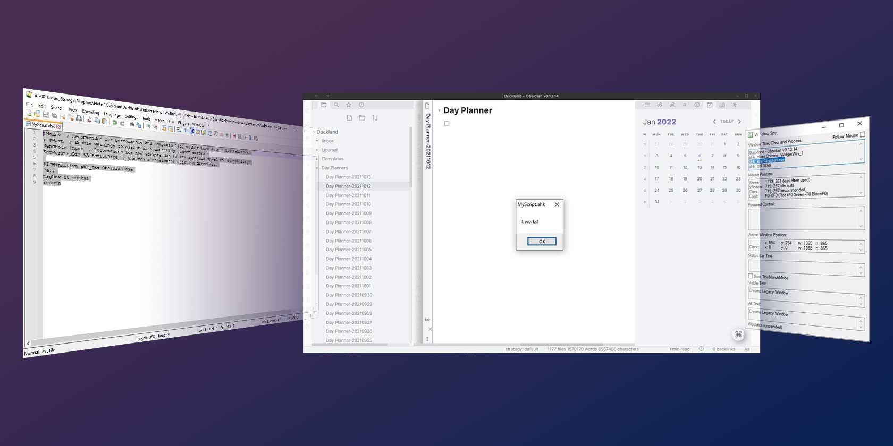Click the Status Bar Text box in Window Spy
This screenshot has width=893, height=446.
(806, 268)
